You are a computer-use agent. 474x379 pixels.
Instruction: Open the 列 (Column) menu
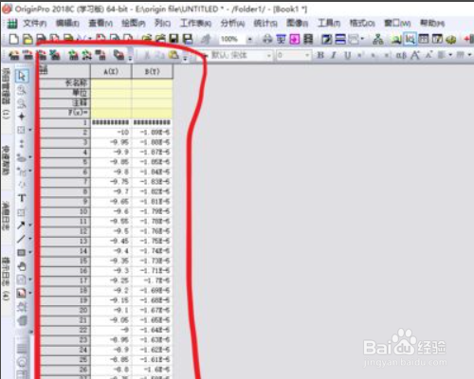pyautogui.click(x=162, y=23)
